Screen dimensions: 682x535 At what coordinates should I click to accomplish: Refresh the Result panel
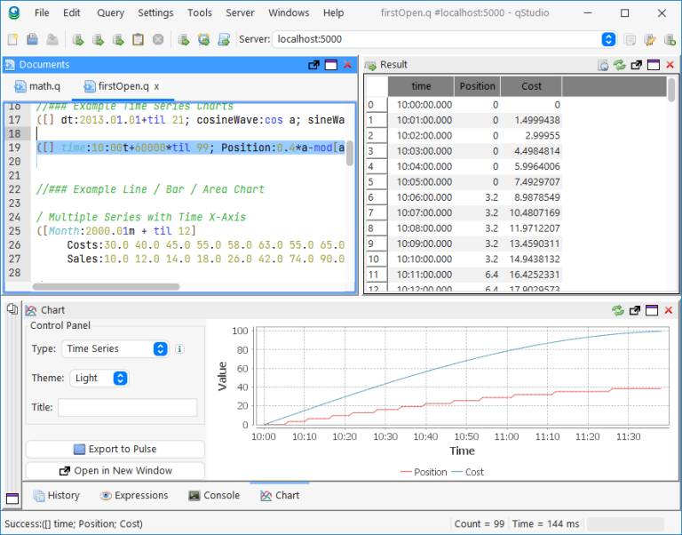coord(619,65)
